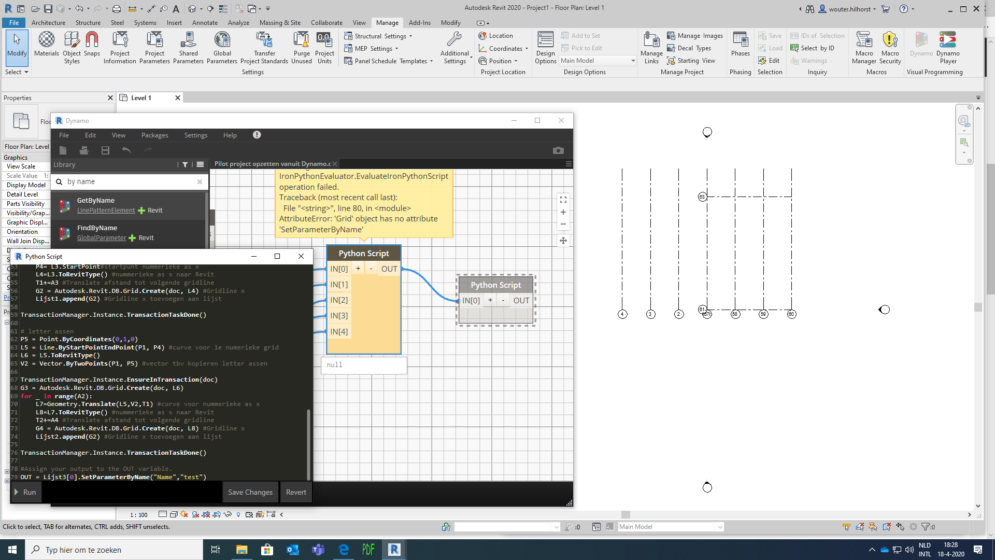Expand Structural Settings dropdown
Screen dimensions: 995x560
tap(411, 36)
